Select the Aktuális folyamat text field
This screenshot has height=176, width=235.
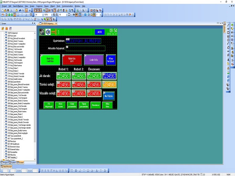[x=85, y=48]
